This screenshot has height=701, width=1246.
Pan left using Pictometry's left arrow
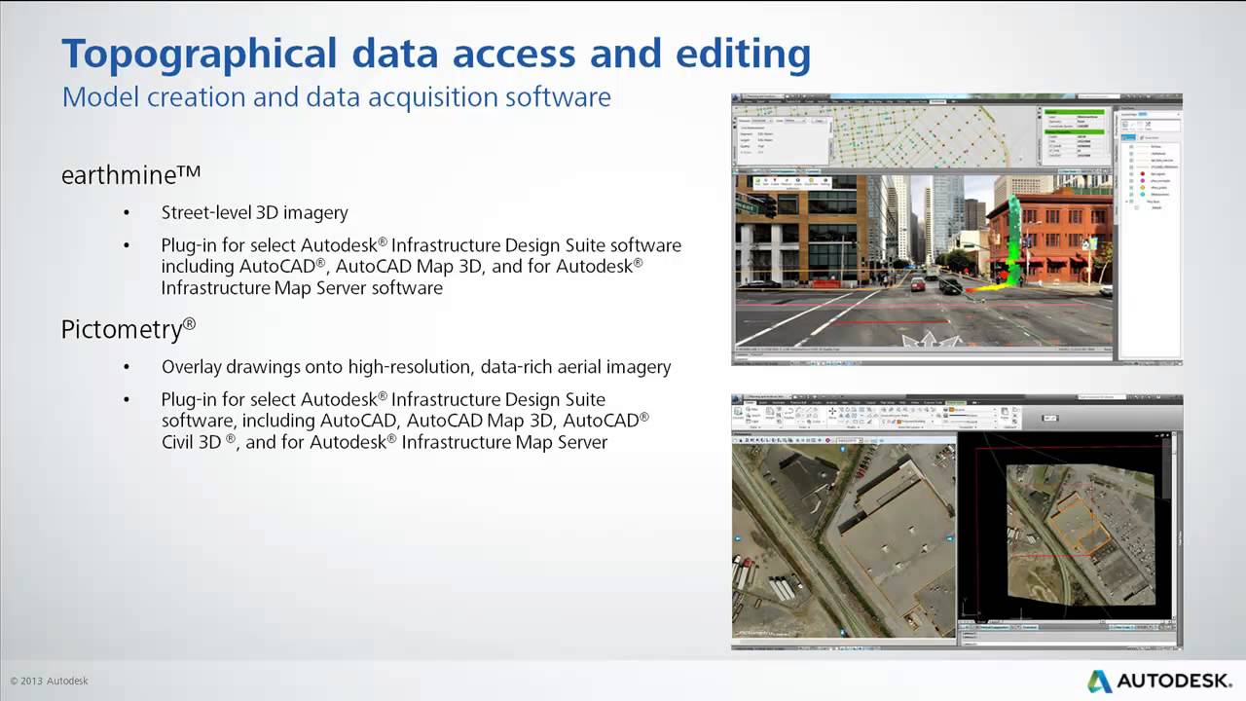point(738,538)
